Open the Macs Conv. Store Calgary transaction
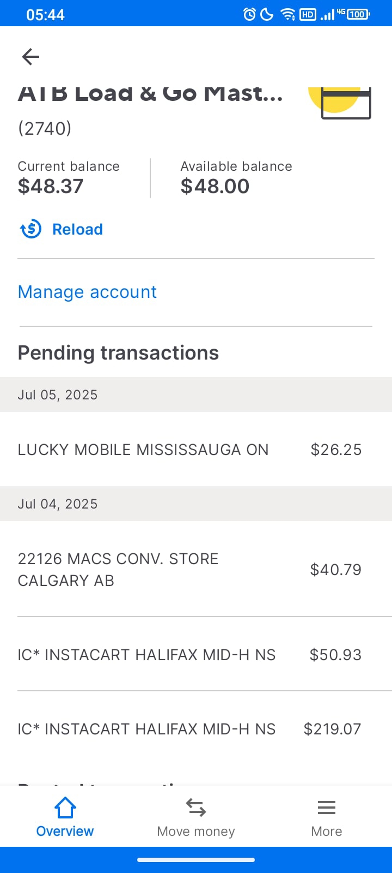392x873 pixels. pyautogui.click(x=189, y=570)
